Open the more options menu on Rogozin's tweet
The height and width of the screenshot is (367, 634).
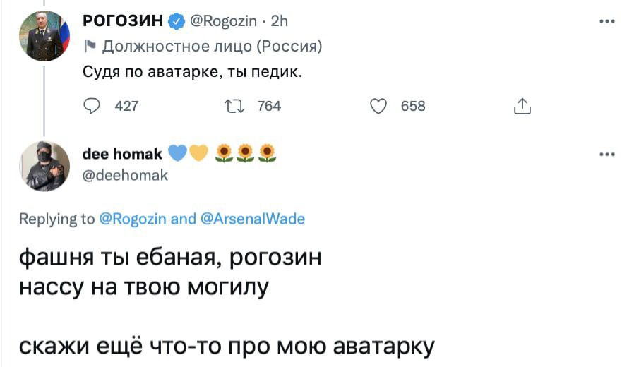pyautogui.click(x=606, y=21)
